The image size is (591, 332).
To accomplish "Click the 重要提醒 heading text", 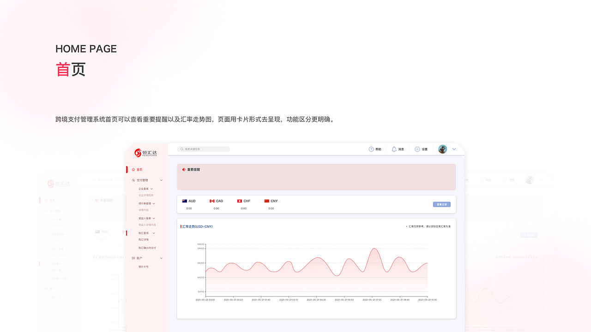I will click(x=193, y=170).
